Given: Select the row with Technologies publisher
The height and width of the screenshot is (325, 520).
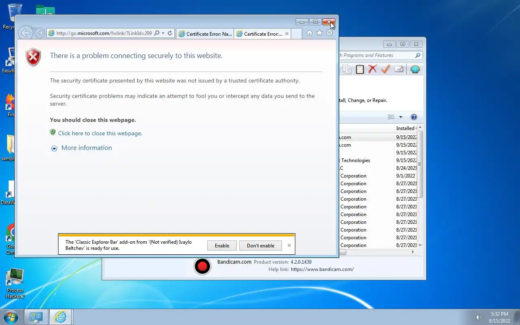Looking at the screenshot, I should coord(378,160).
